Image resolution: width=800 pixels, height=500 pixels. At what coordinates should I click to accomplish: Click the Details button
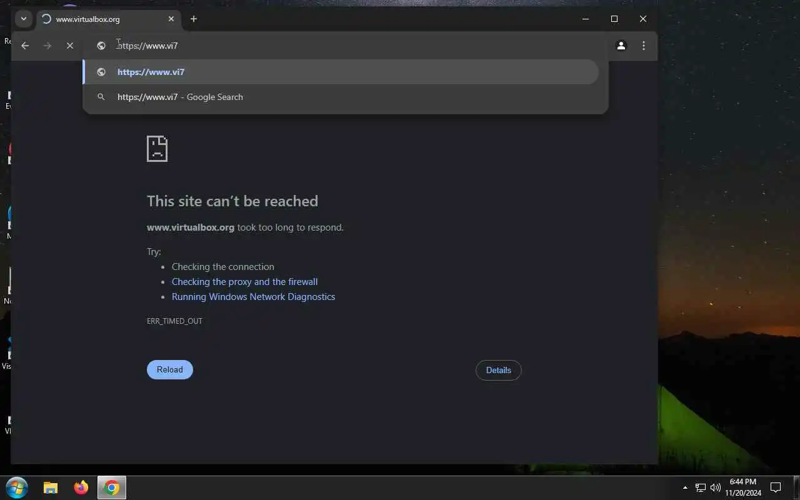(499, 370)
